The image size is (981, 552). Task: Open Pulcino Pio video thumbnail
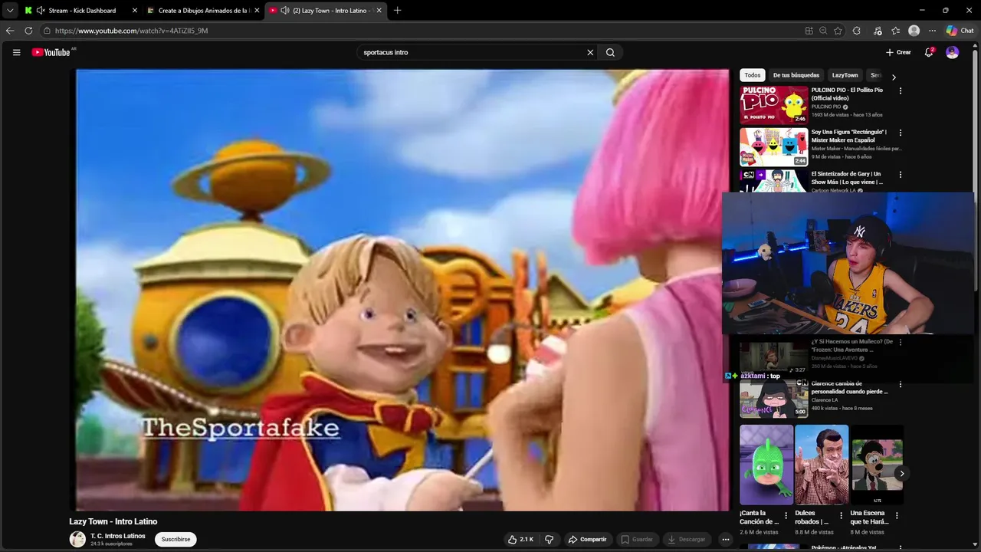773,104
